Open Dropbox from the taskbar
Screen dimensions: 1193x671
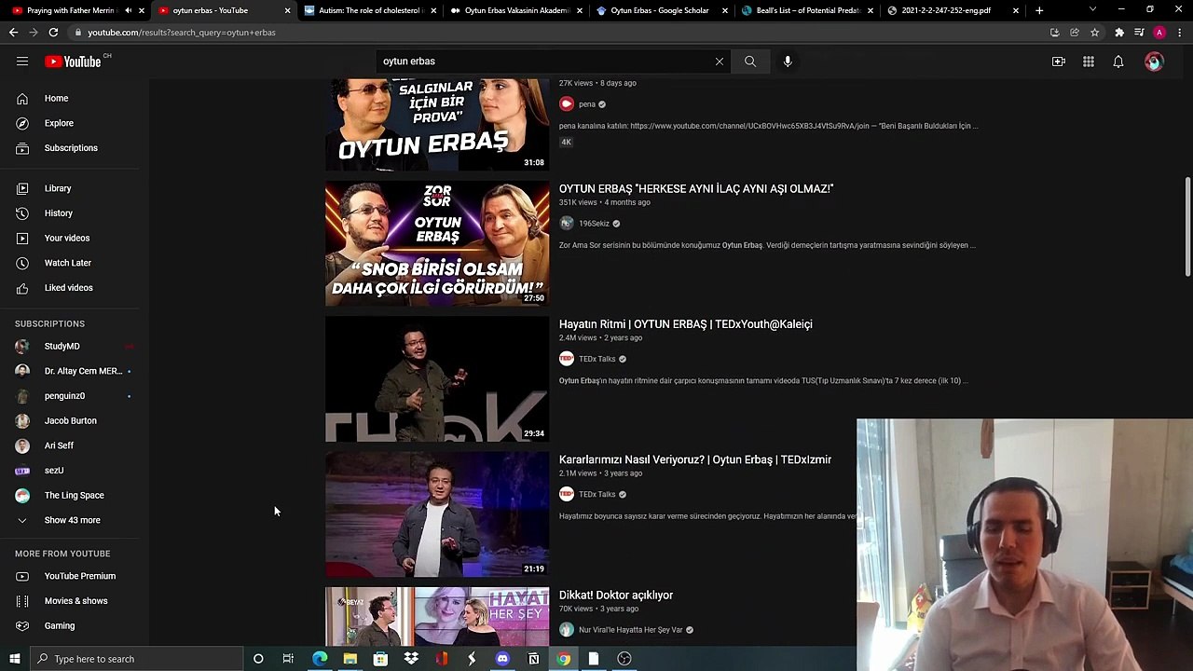411,659
